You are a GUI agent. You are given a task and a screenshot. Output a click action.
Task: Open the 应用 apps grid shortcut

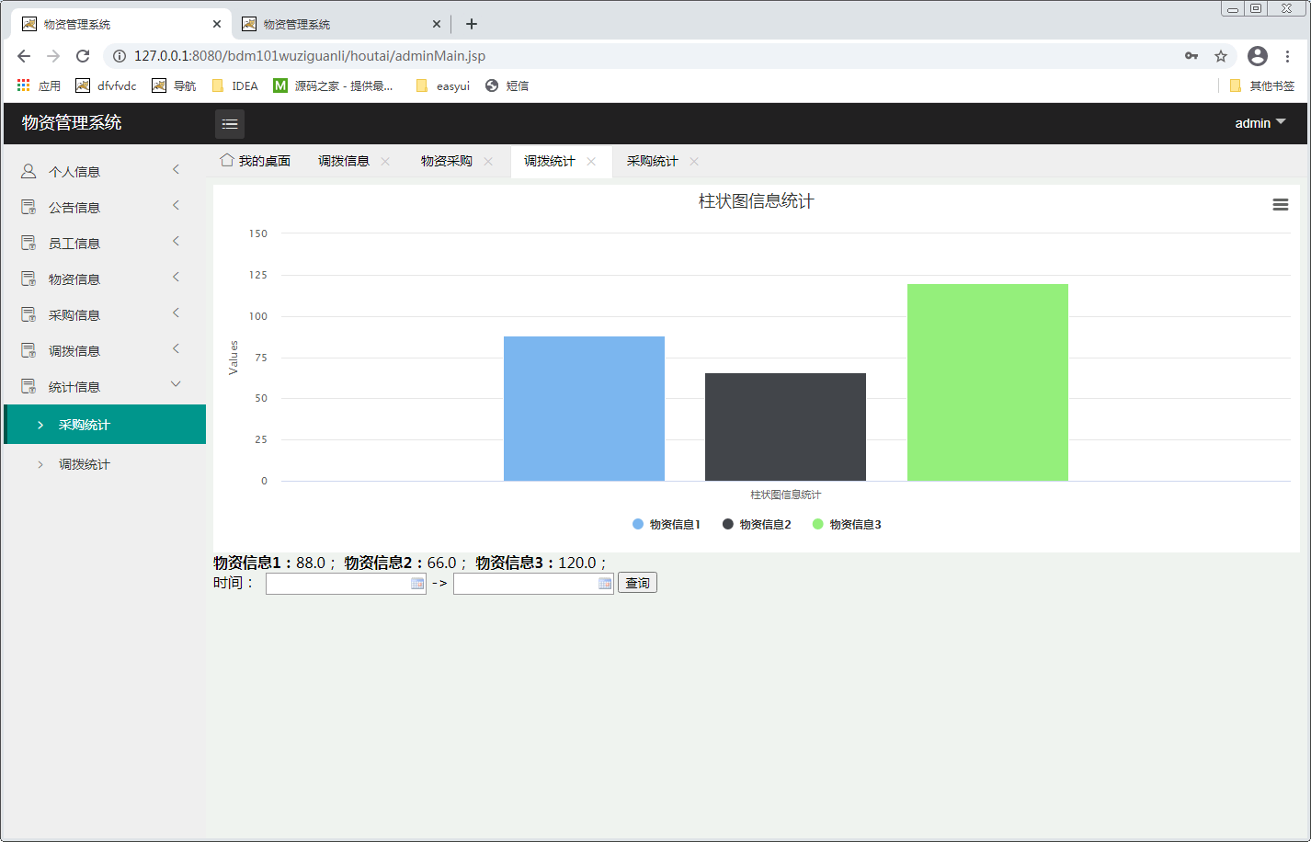[39, 85]
